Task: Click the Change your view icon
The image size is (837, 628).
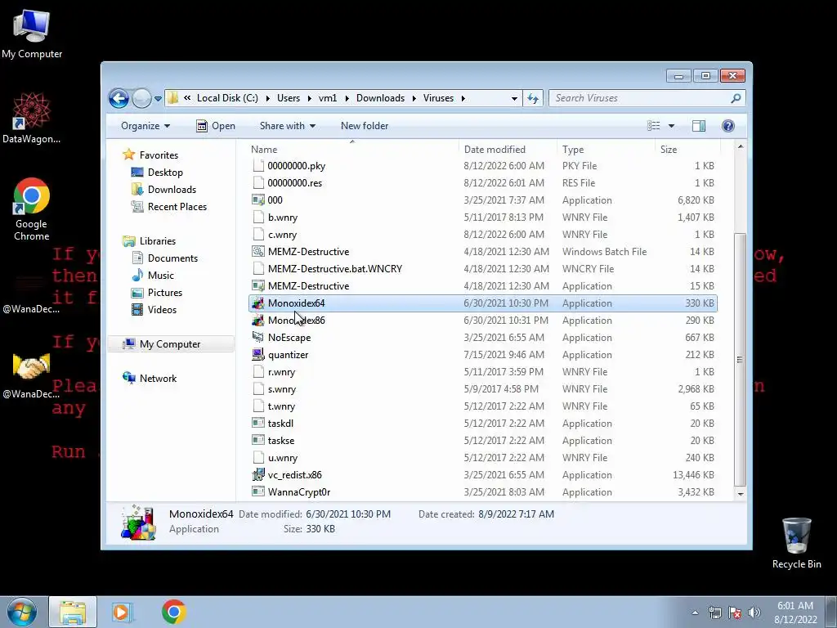Action: pos(653,126)
